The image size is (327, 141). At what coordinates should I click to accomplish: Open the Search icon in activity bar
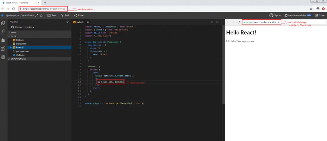(x=3, y=31)
